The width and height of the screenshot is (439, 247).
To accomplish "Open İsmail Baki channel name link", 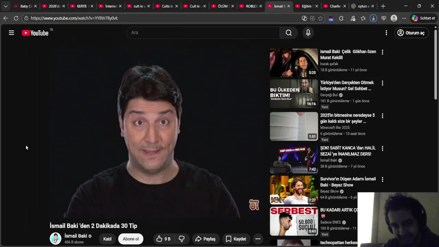I will [76, 236].
